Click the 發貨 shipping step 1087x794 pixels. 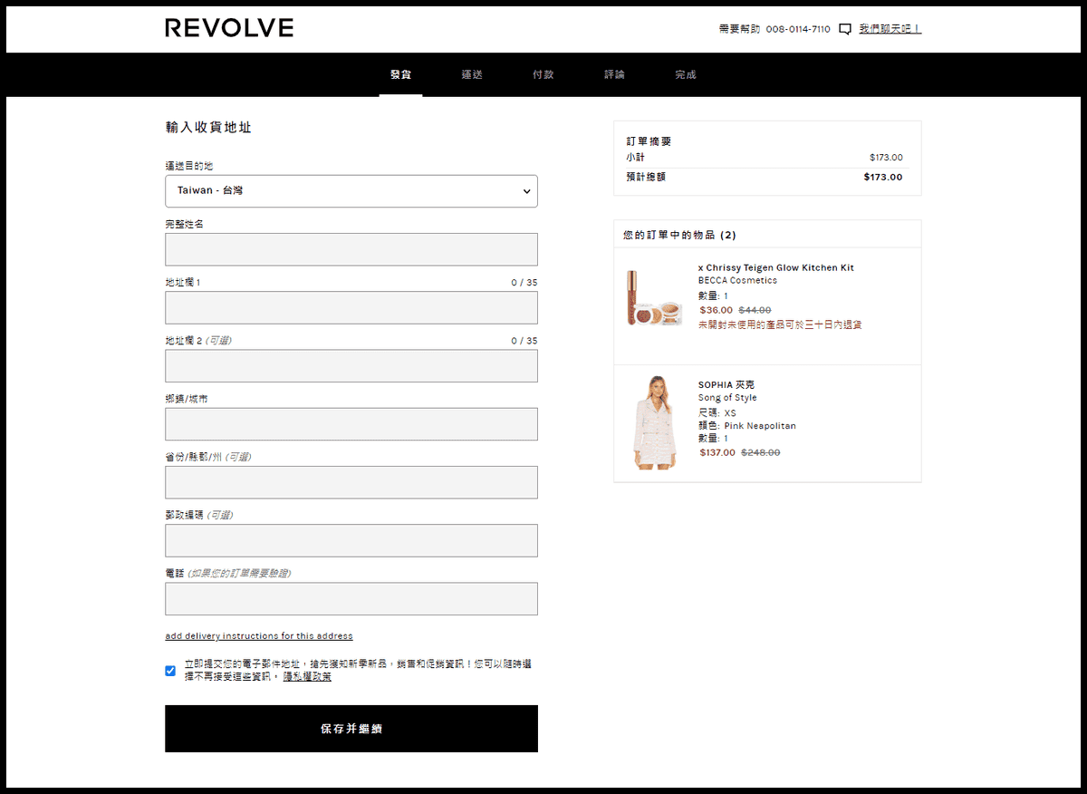(x=400, y=75)
